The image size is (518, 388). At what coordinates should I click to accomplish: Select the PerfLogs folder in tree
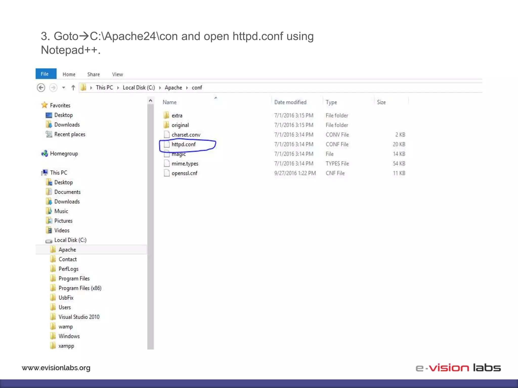point(69,269)
